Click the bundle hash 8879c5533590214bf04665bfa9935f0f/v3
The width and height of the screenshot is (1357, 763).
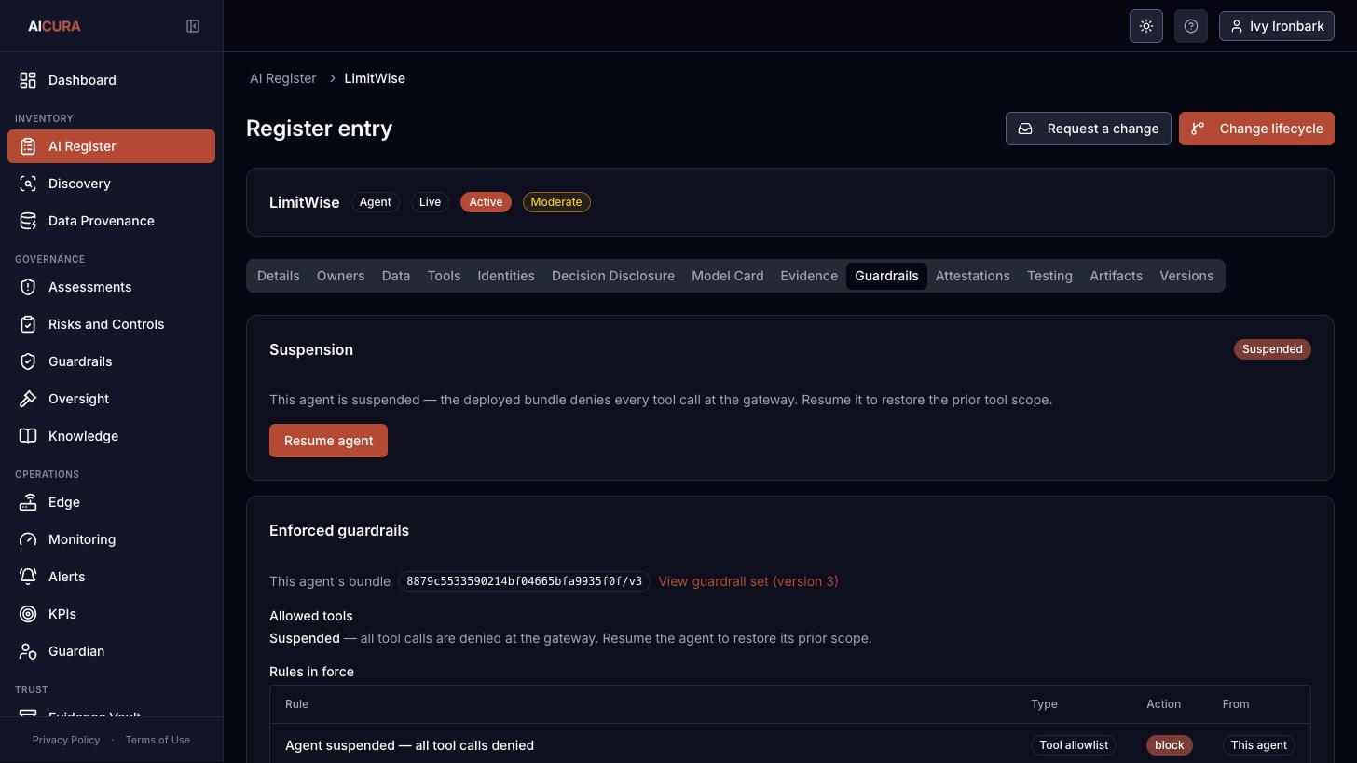(x=524, y=581)
